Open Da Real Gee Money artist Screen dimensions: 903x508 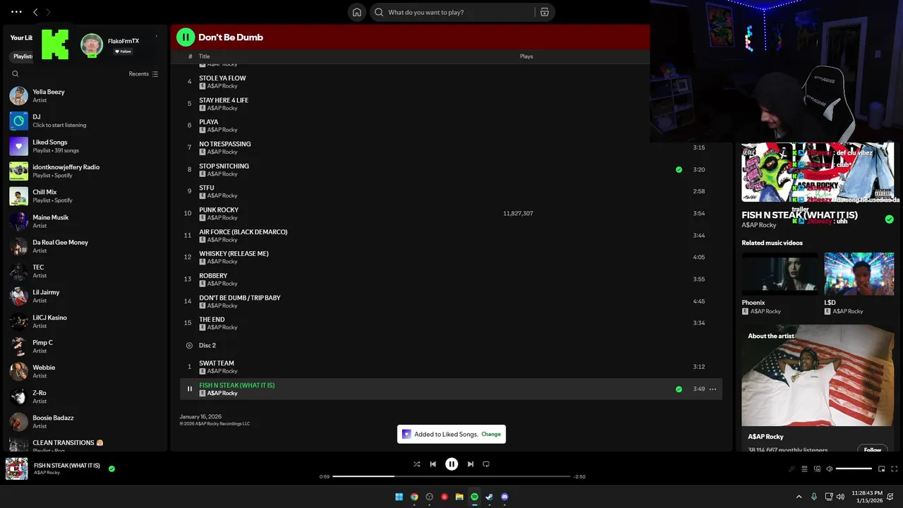click(x=85, y=246)
